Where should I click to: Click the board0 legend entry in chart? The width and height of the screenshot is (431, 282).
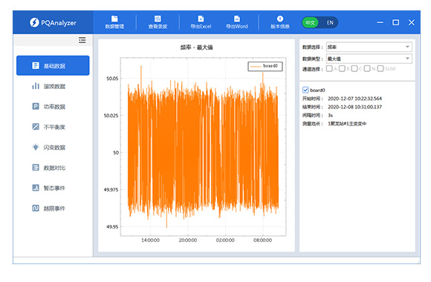(x=265, y=66)
